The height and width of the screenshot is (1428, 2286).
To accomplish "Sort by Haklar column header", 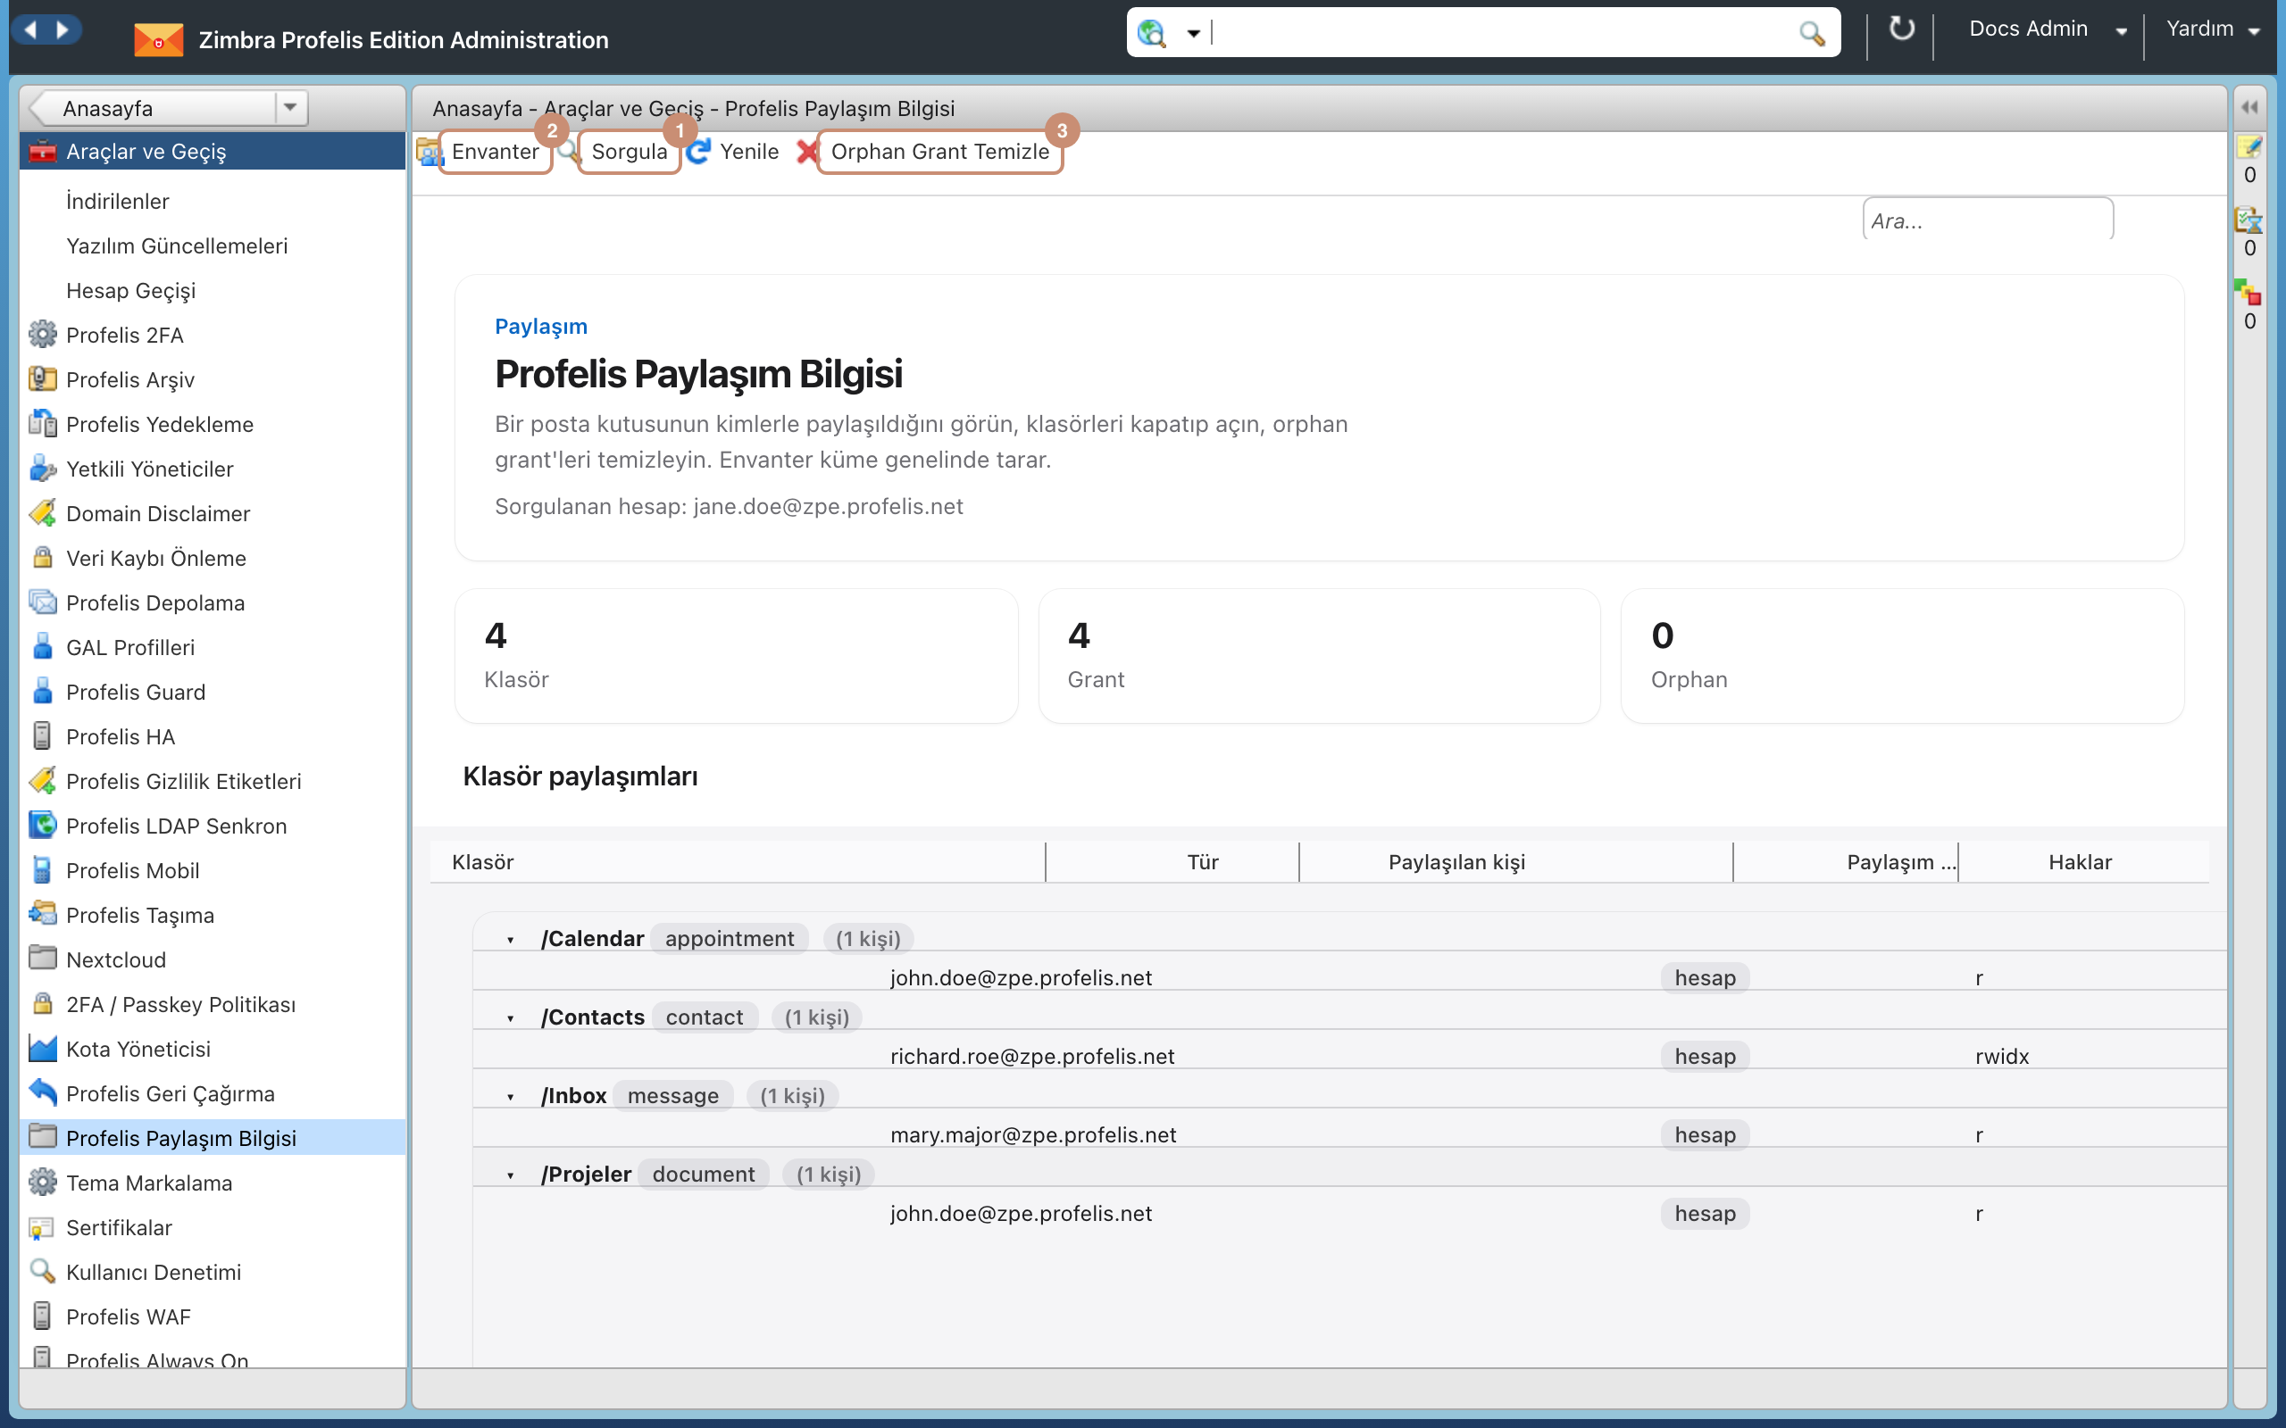I will [x=2079, y=861].
